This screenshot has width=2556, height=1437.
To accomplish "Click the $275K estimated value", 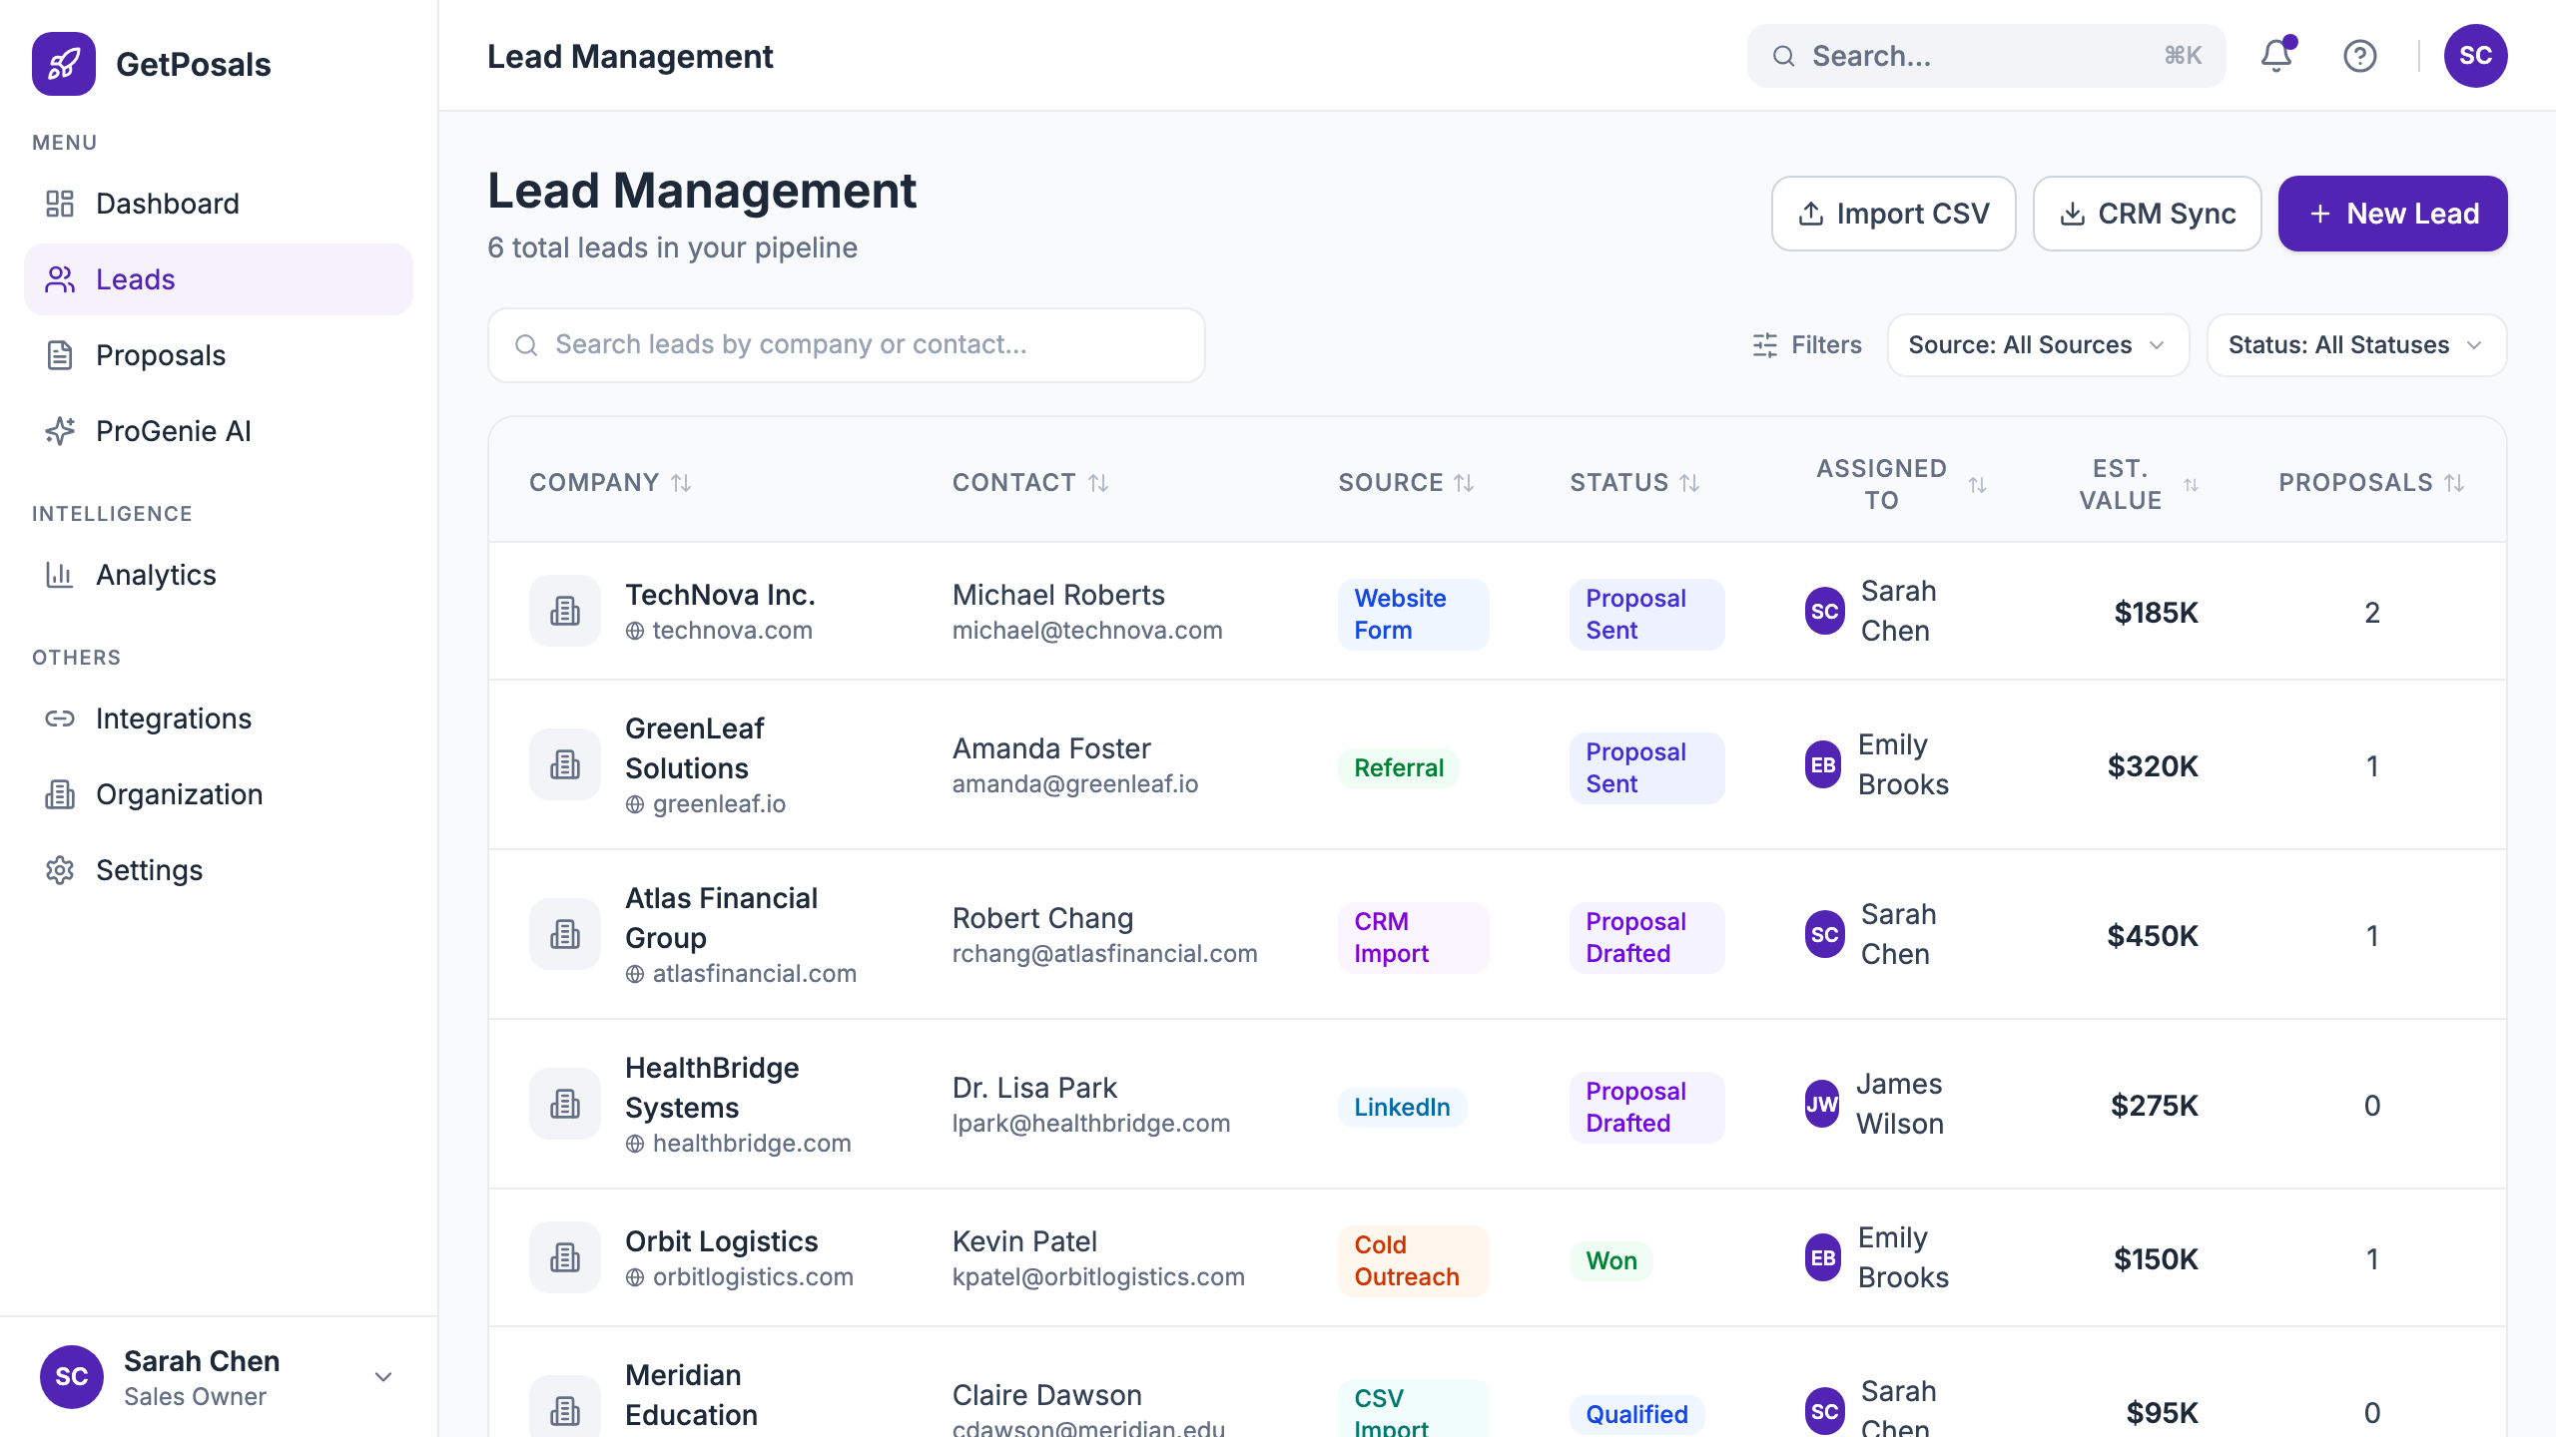I will click(2155, 1106).
